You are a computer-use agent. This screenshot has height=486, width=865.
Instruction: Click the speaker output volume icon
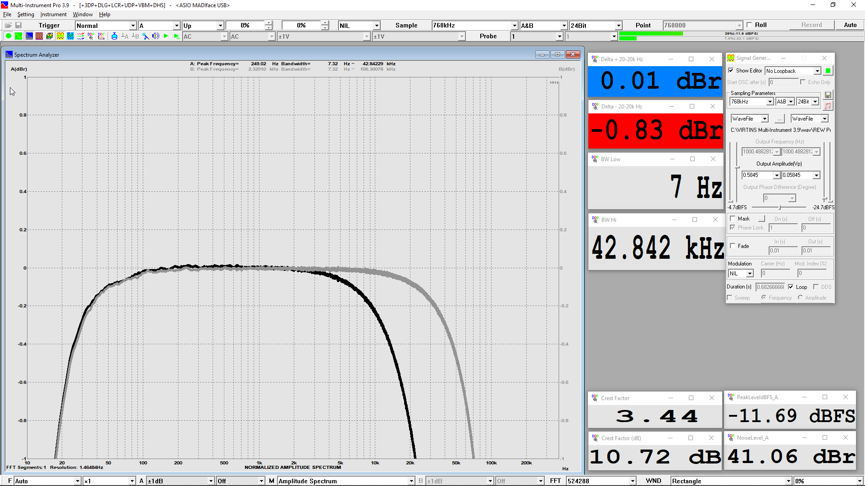[156, 36]
